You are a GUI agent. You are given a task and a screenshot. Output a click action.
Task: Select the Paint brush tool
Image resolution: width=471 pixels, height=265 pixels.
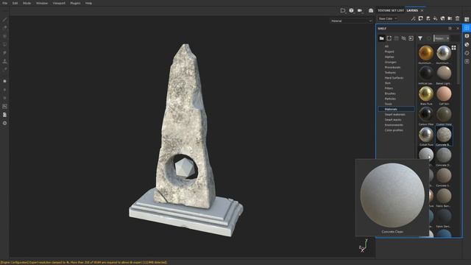point(4,20)
